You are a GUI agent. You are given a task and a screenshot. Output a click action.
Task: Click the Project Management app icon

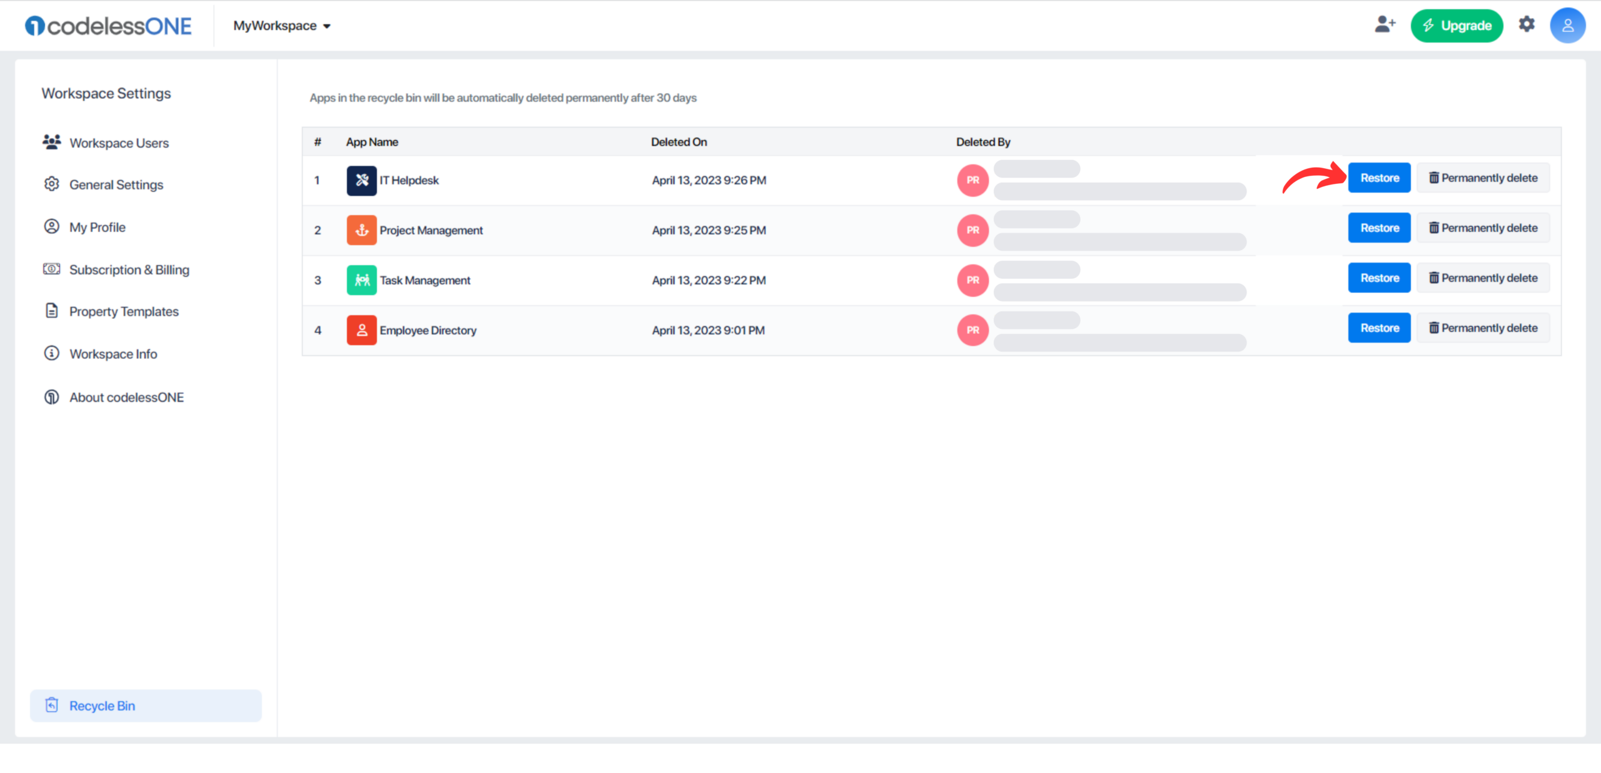361,230
